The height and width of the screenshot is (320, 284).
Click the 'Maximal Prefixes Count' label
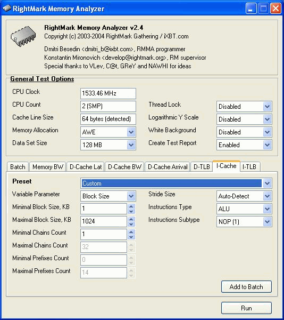click(x=41, y=271)
